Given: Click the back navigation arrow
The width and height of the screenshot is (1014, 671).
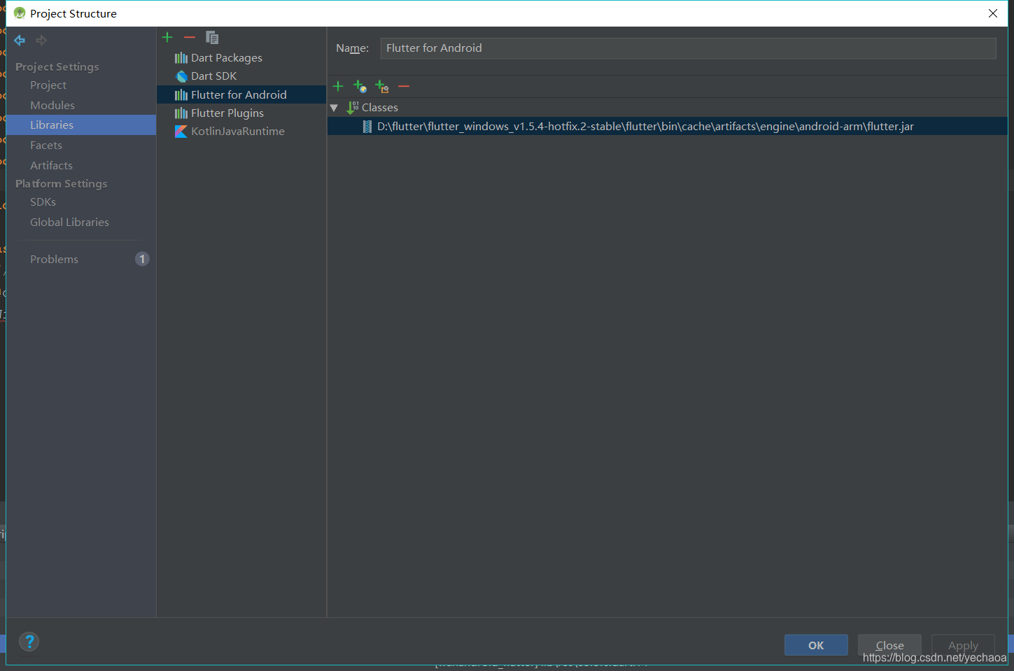Looking at the screenshot, I should (20, 41).
